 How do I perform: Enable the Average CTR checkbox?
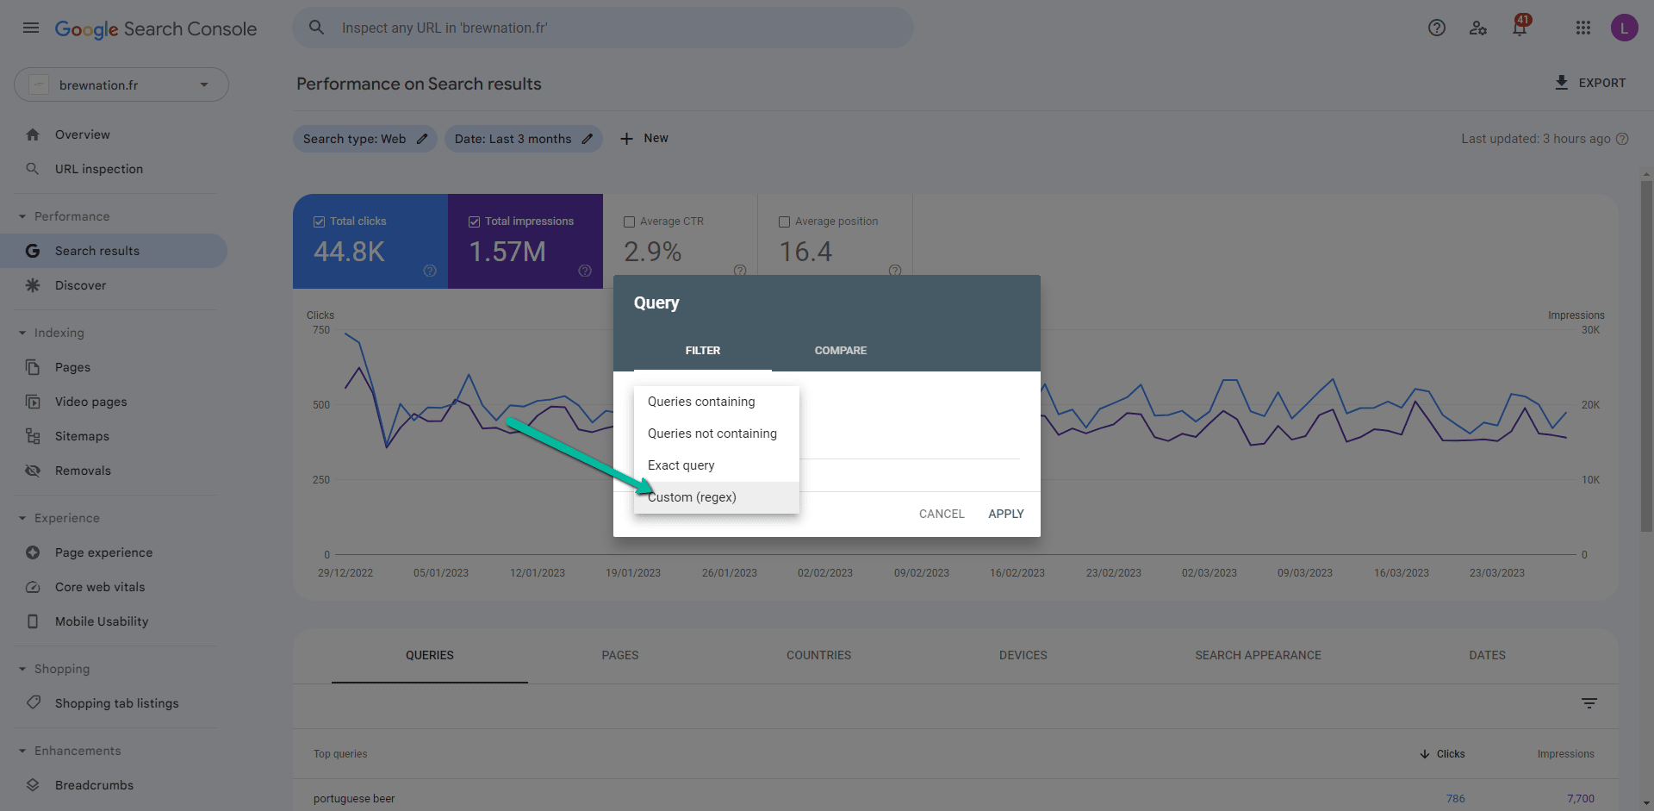point(629,221)
